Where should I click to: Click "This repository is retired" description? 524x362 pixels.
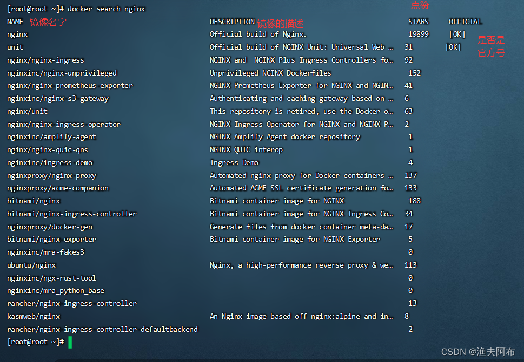[x=301, y=111]
